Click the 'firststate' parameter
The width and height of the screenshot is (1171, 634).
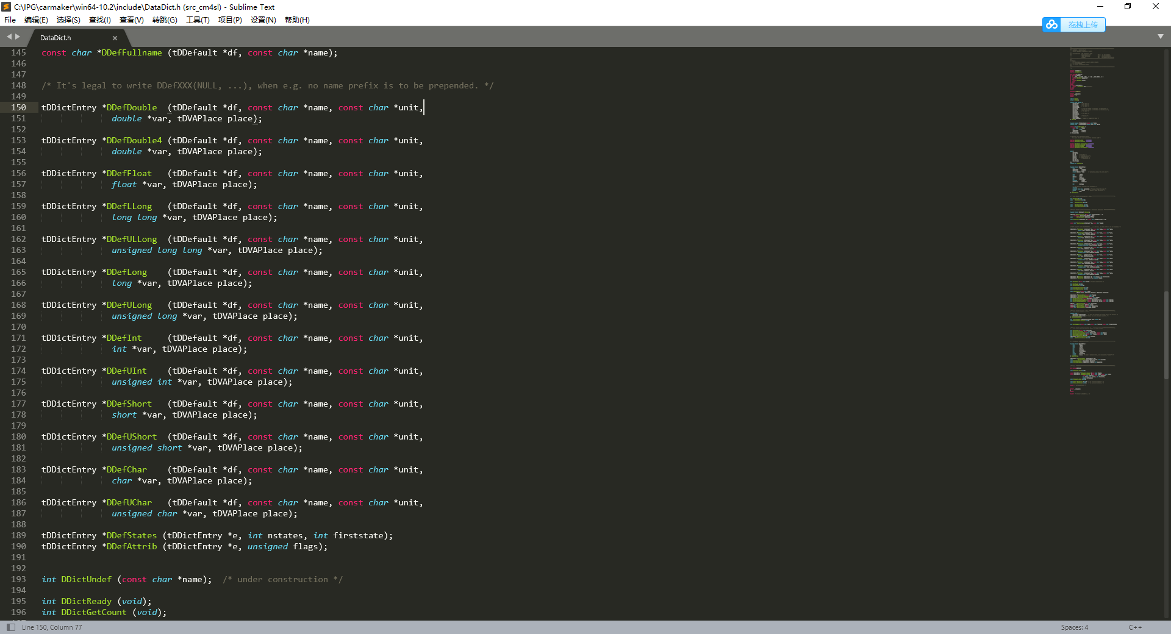point(359,536)
